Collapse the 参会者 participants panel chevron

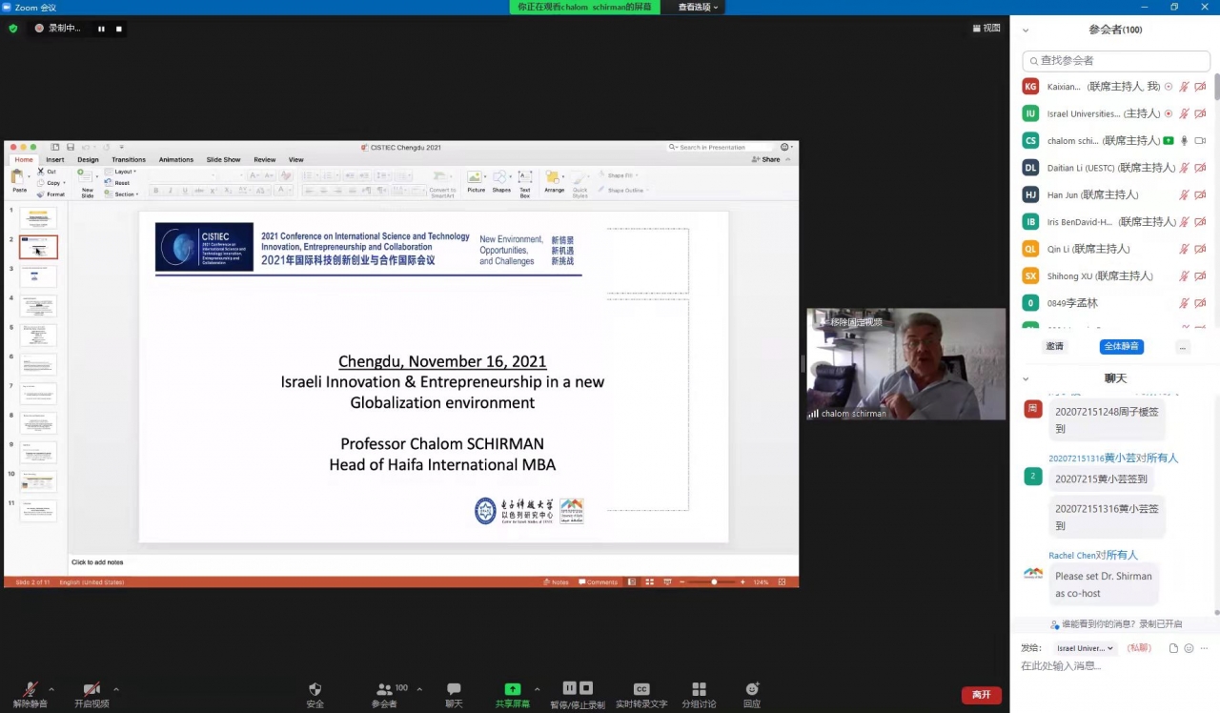pyautogui.click(x=1026, y=31)
